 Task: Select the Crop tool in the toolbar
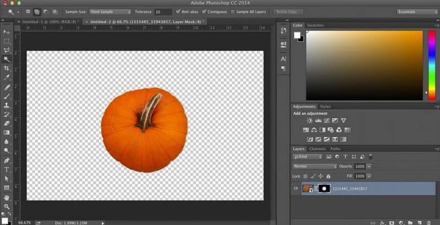click(x=7, y=68)
